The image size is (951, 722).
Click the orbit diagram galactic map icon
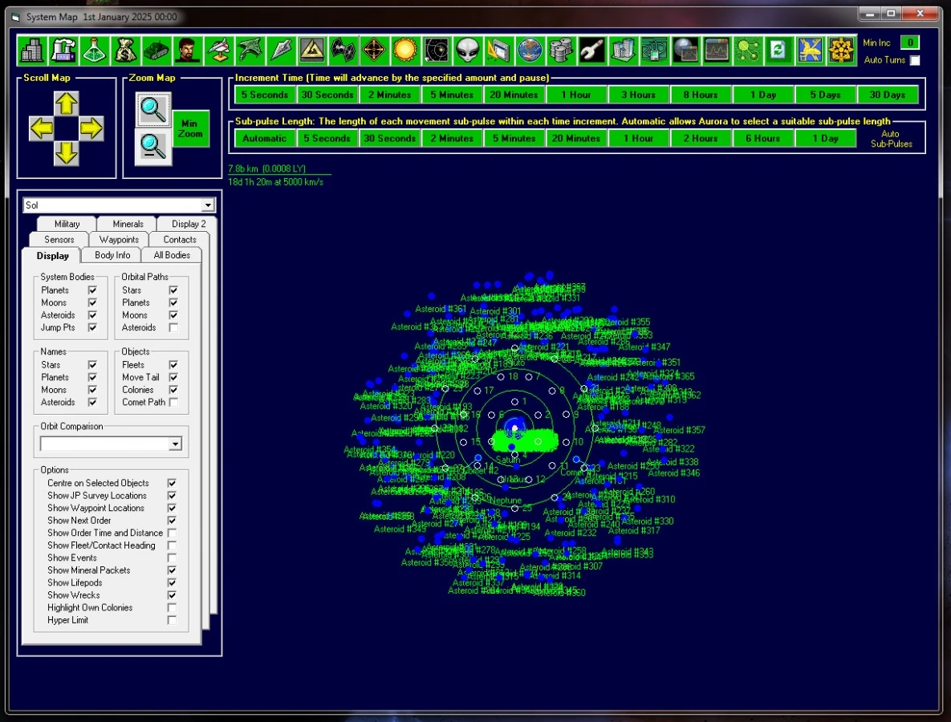coord(437,51)
